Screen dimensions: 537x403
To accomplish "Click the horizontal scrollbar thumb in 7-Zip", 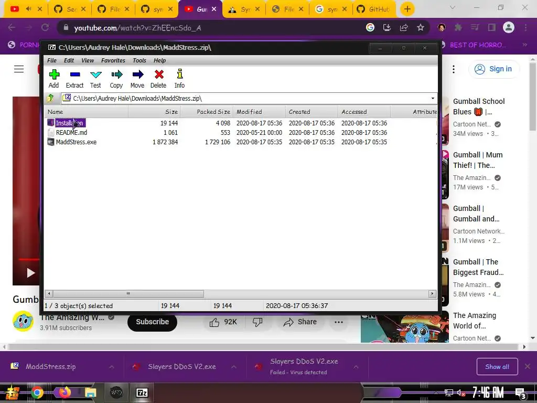I will pos(128,293).
